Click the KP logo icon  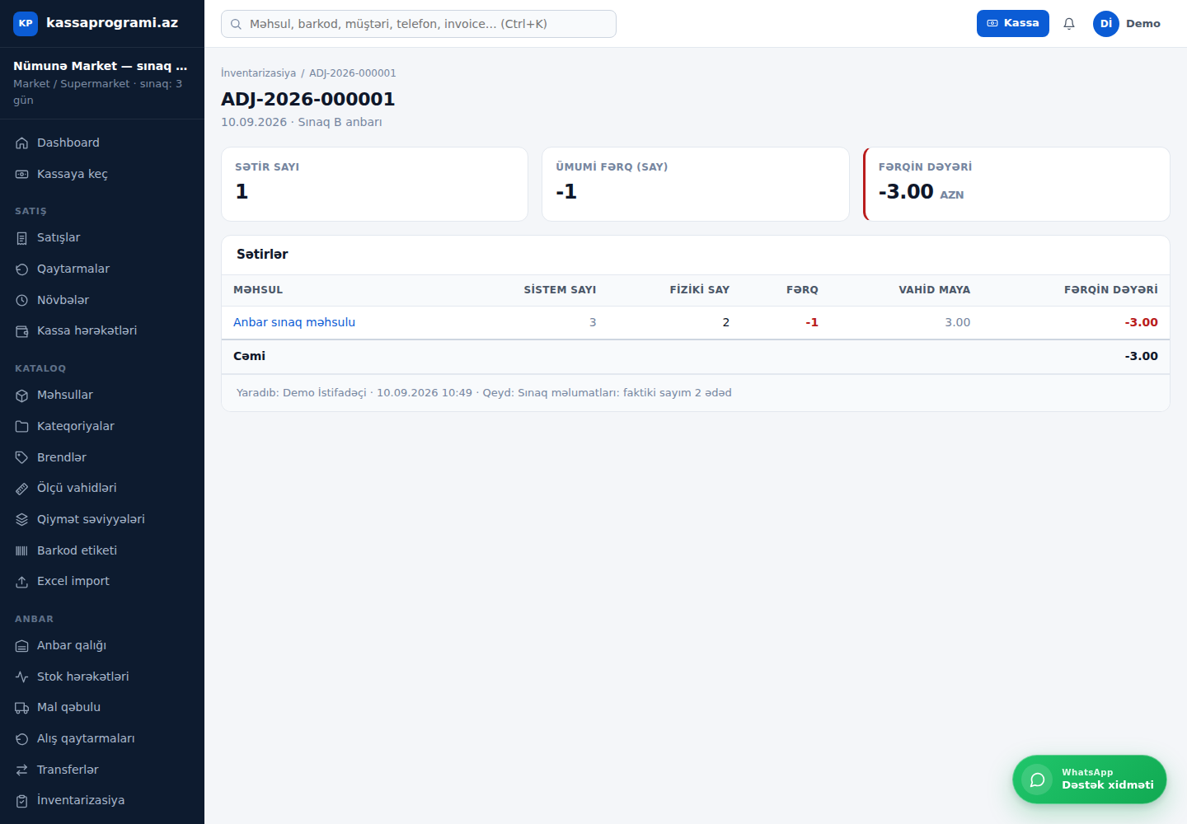click(26, 23)
